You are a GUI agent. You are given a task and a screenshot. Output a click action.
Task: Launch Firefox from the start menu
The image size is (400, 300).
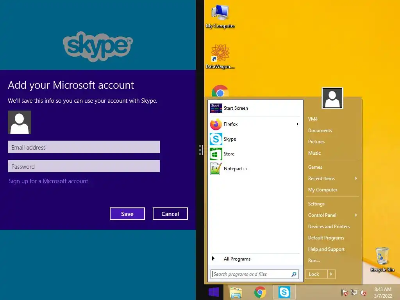tap(255, 124)
